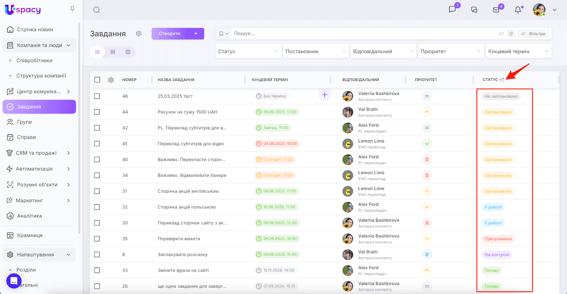The height and width of the screenshot is (294, 567).
Task: Open the chat bubble widget icon
Action: tap(14, 281)
